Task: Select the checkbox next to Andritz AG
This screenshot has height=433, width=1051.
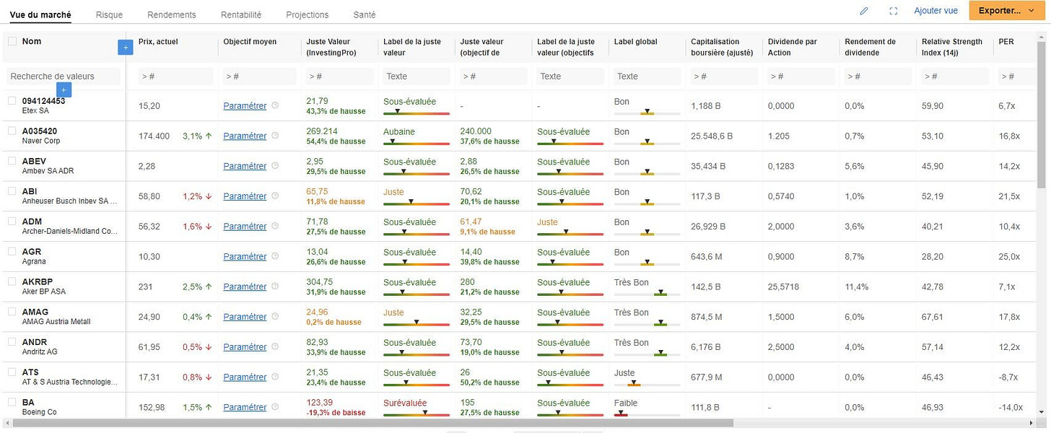Action: 12,342
